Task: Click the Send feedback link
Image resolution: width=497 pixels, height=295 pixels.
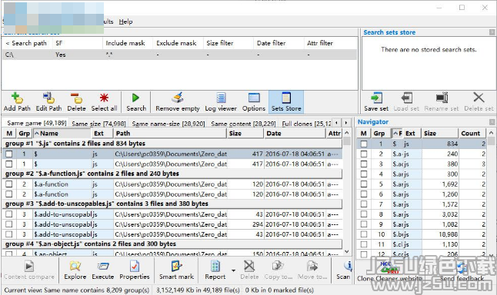Action: (x=462, y=279)
